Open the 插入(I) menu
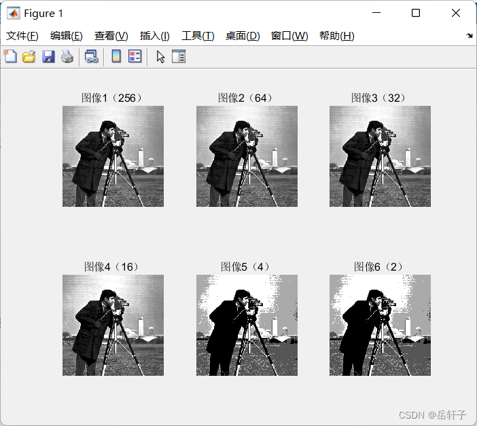Viewport: 477px width, 426px height. tap(154, 36)
